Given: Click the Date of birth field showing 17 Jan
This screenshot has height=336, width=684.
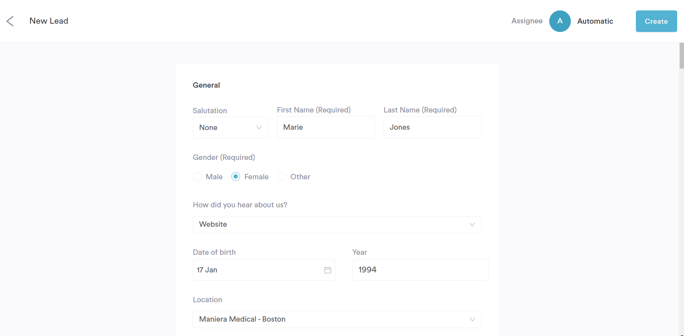Looking at the screenshot, I should click(264, 270).
